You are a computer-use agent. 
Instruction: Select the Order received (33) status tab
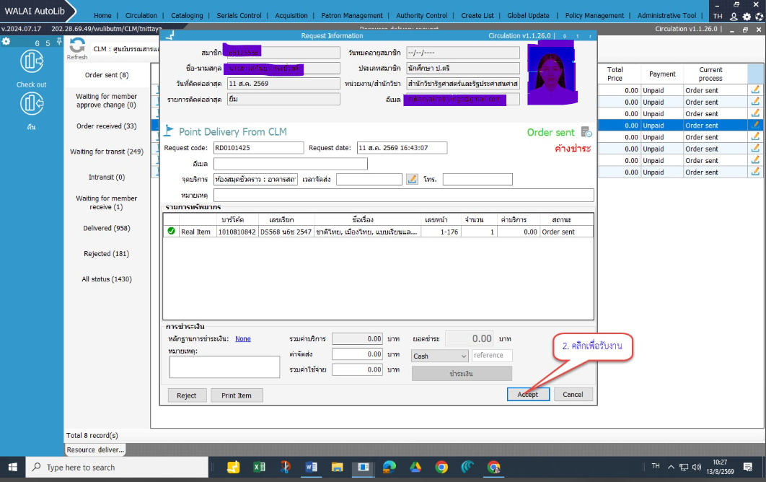[x=107, y=126]
